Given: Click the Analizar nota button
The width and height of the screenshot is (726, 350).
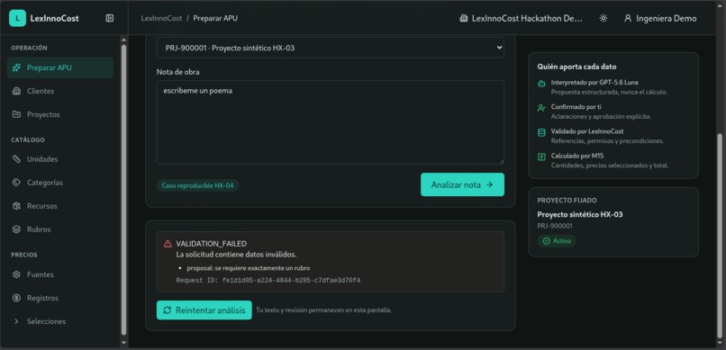Looking at the screenshot, I should tap(462, 184).
